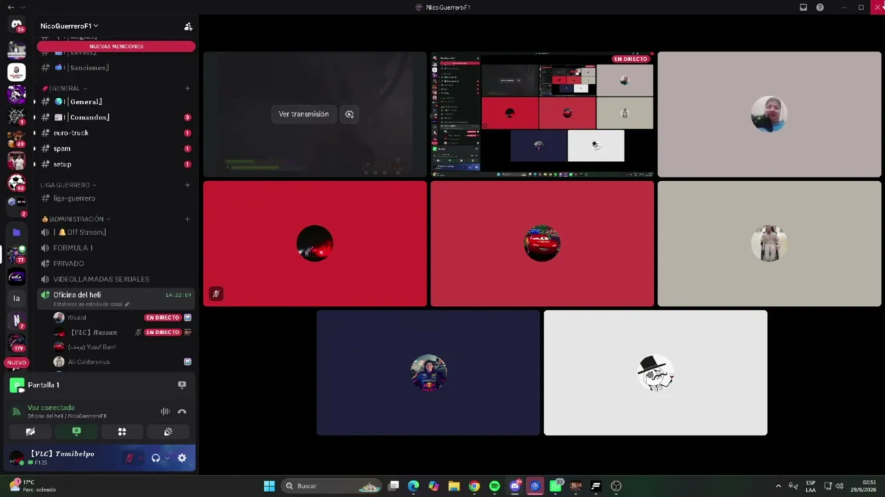
Task: Show hidden system tray icons
Action: pos(778,486)
